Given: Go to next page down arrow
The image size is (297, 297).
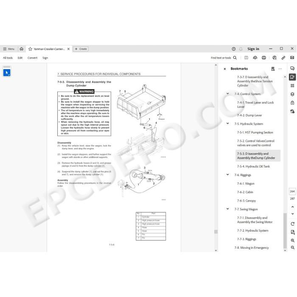Looking at the screenshot, I should 292,214.
